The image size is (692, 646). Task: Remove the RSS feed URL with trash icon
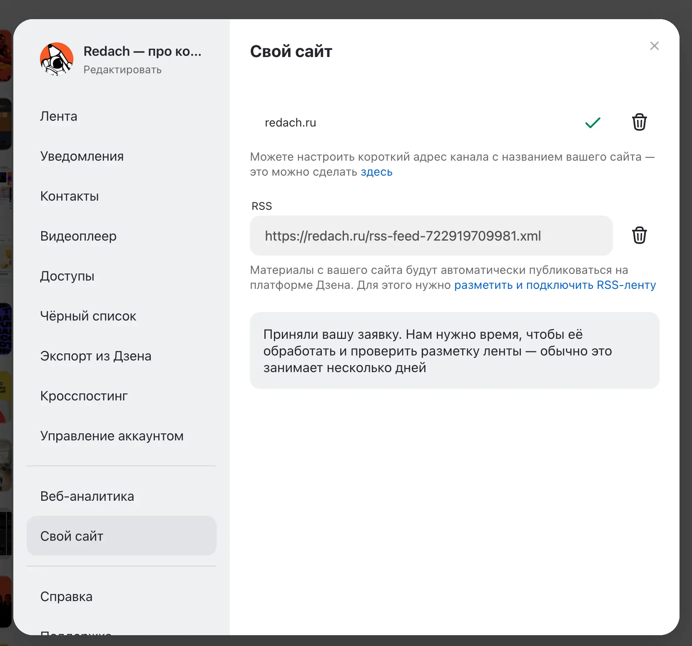639,236
